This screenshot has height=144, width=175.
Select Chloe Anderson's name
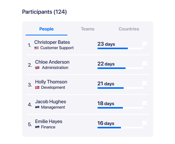coord(52,62)
